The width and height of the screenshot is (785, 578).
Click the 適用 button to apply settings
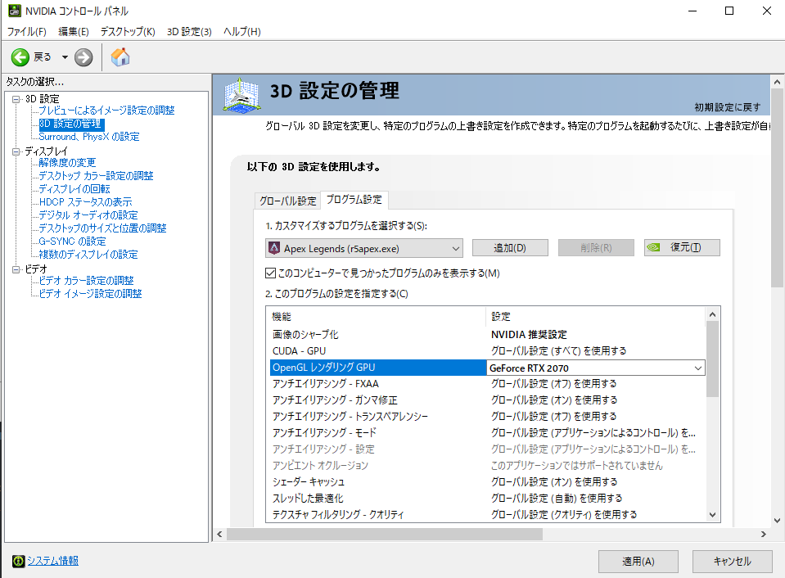click(x=638, y=561)
